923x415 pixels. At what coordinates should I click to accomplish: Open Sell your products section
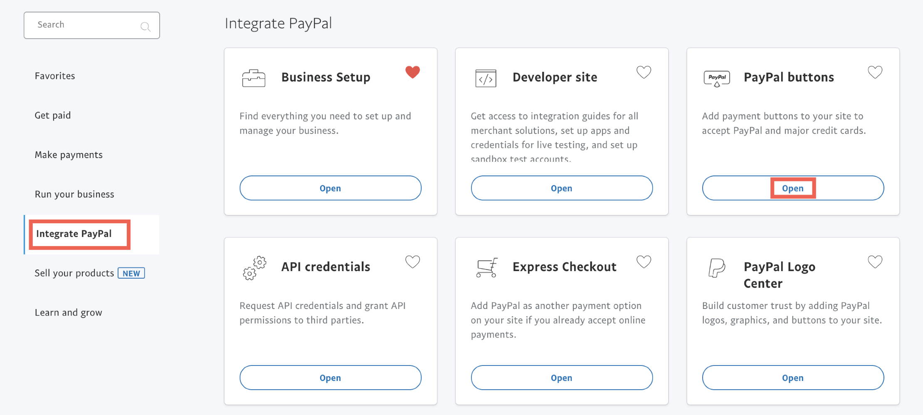point(74,273)
